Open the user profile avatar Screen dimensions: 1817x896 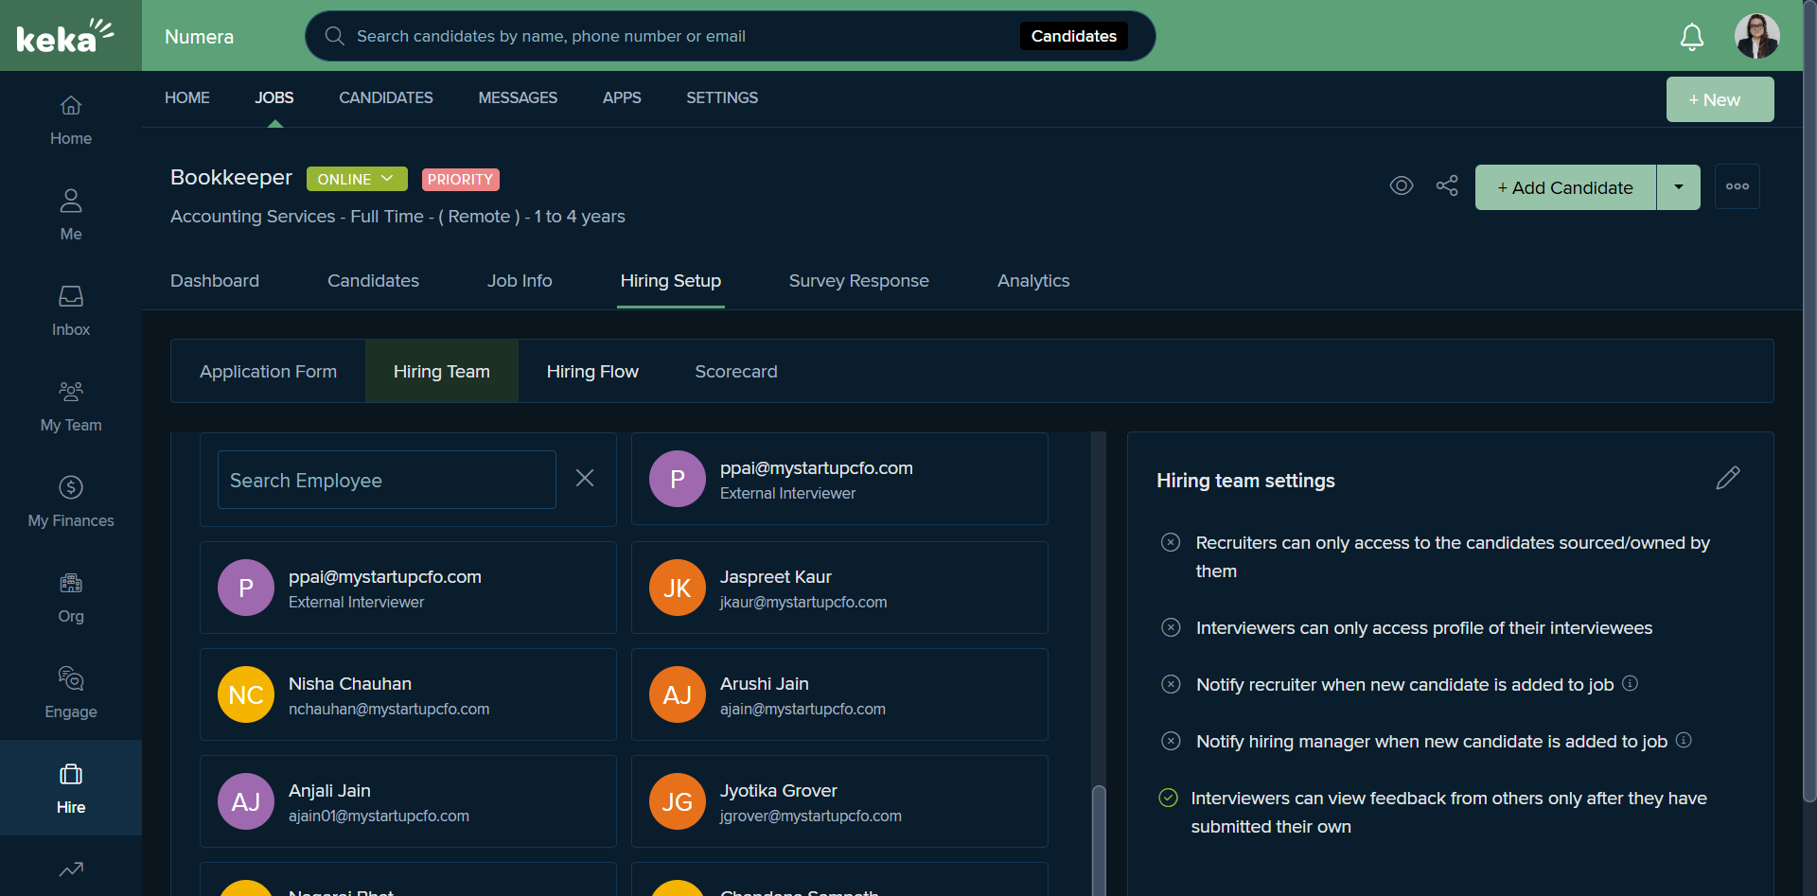click(1757, 36)
